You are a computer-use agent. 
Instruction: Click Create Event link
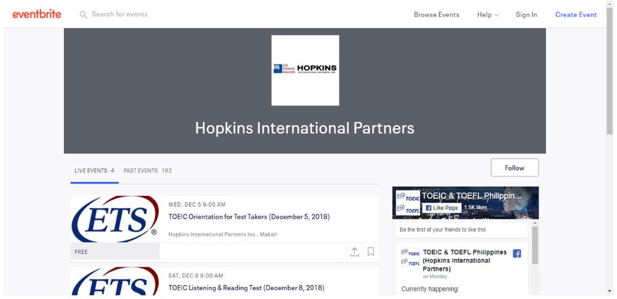point(575,14)
